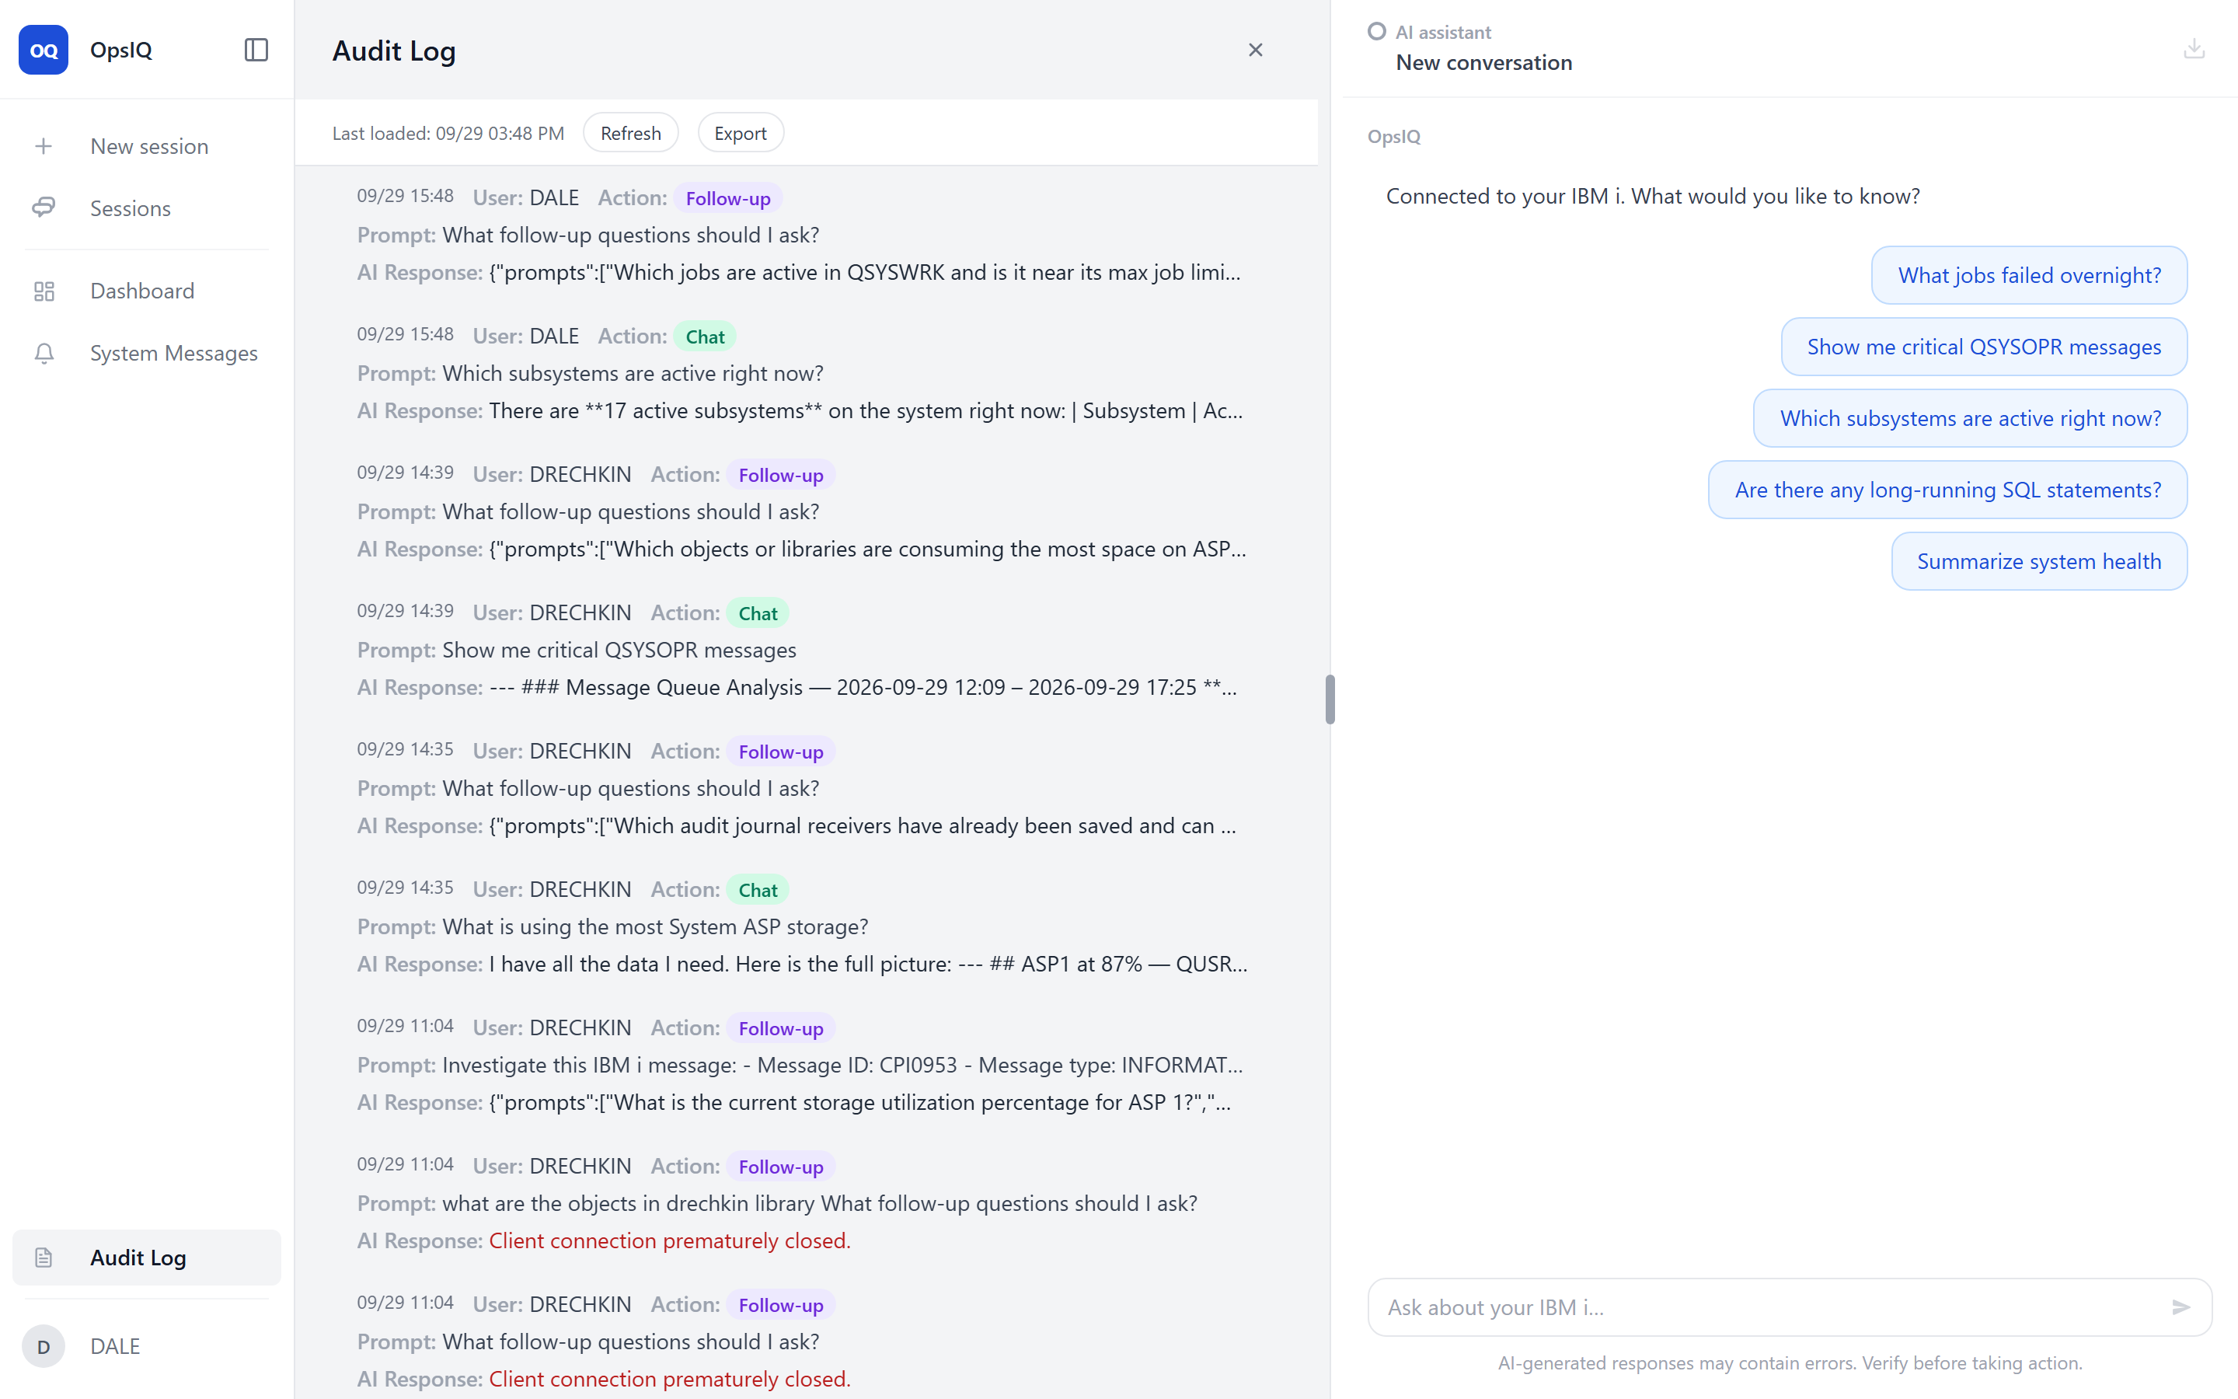Click the Audit Log document icon
Image resolution: width=2238 pixels, height=1399 pixels.
tap(44, 1258)
